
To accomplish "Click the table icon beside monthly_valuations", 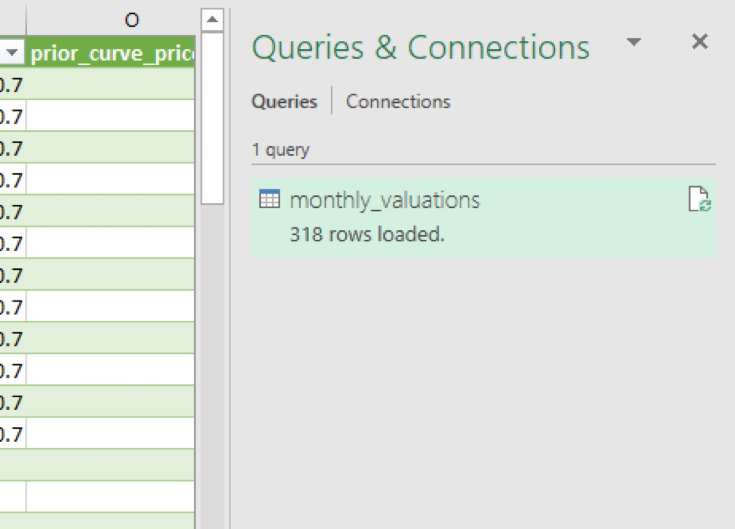I will click(x=269, y=199).
